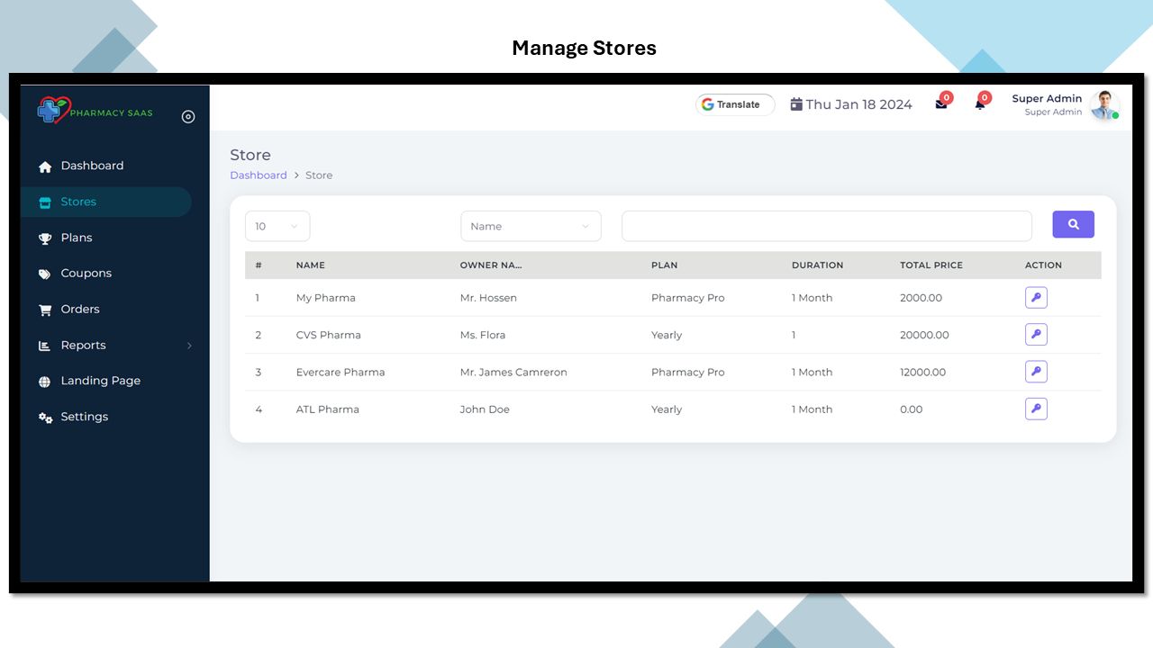Open the Name search filter dropdown
The width and height of the screenshot is (1153, 648).
click(531, 226)
